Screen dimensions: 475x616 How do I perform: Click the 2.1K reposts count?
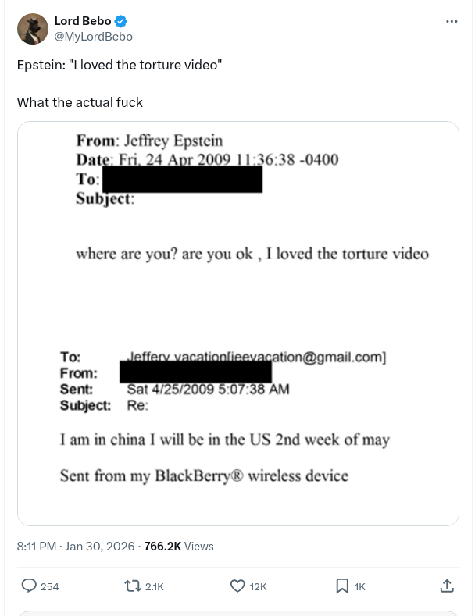pyautogui.click(x=155, y=586)
